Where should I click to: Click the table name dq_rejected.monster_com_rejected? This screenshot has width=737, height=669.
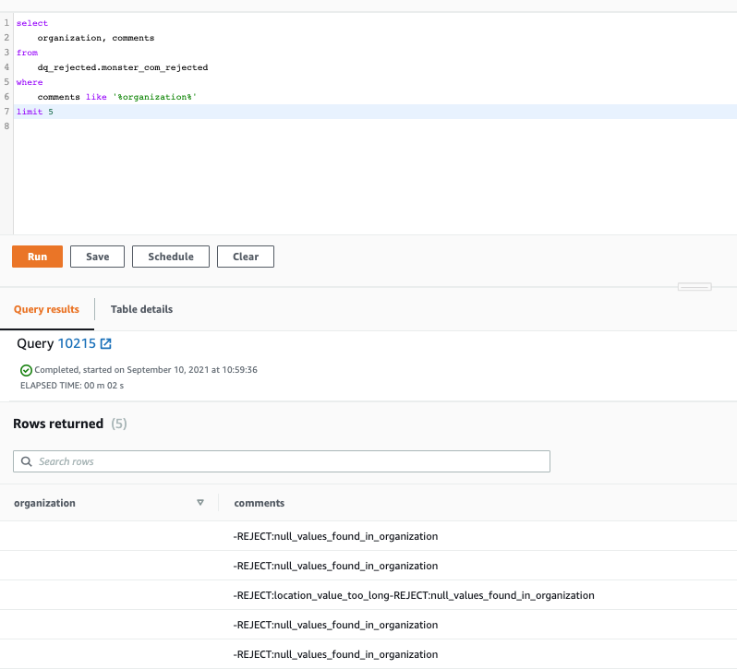point(123,67)
